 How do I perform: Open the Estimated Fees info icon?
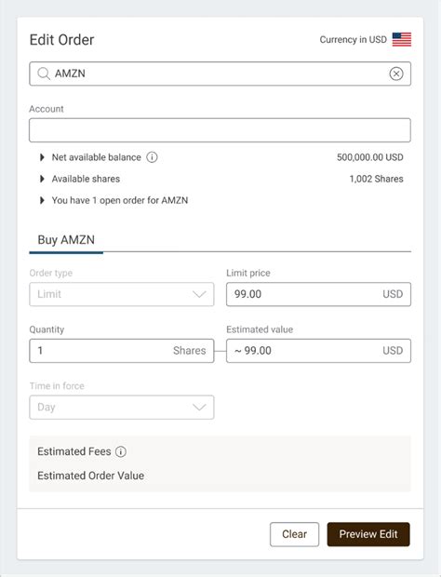pyautogui.click(x=121, y=451)
